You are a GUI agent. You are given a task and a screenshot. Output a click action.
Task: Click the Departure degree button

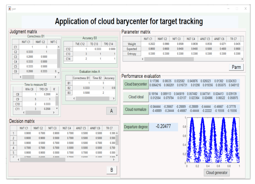click(x=136, y=126)
